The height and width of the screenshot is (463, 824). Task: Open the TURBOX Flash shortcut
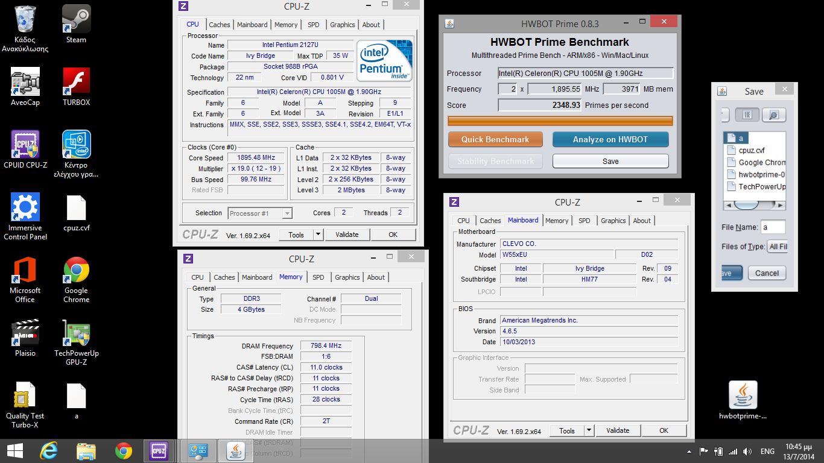coord(76,87)
